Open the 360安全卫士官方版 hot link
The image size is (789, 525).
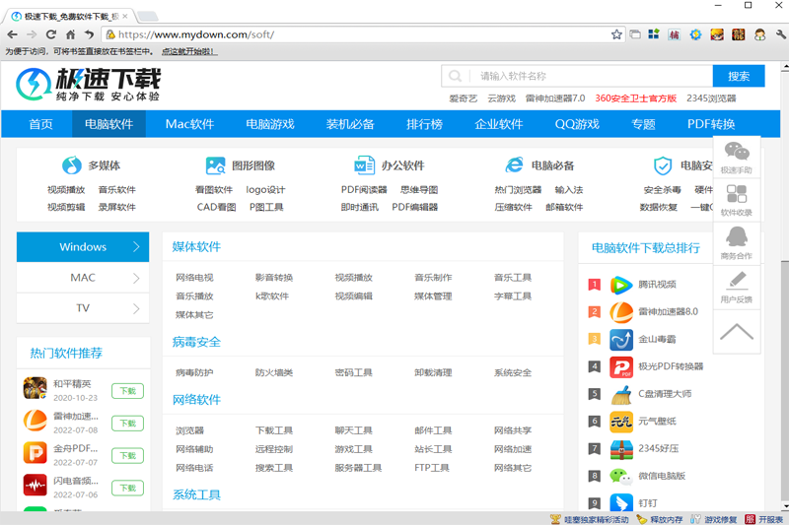click(635, 98)
